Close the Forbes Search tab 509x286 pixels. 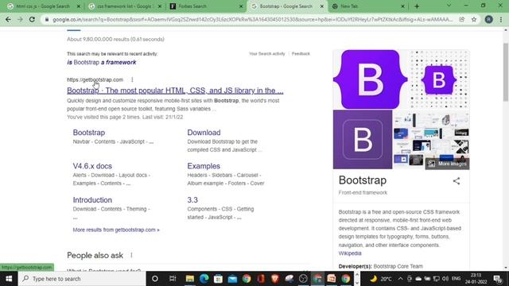click(x=241, y=6)
